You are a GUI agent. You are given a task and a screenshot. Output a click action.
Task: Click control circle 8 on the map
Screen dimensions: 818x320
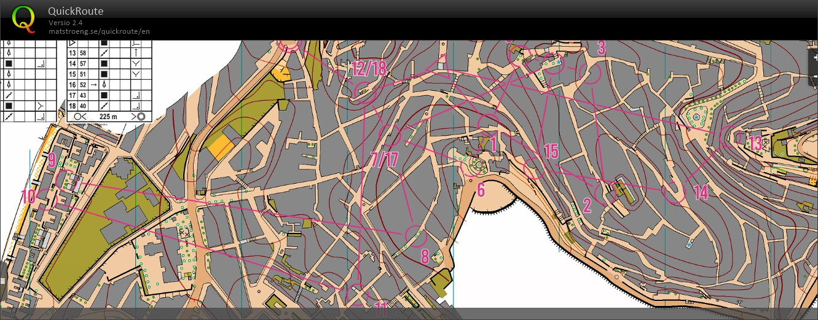coord(415,235)
